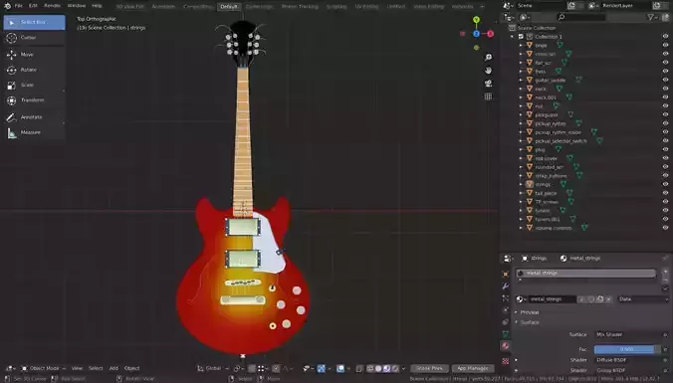Click the outliner filter funnel icon
The image size is (673, 383).
651,17
